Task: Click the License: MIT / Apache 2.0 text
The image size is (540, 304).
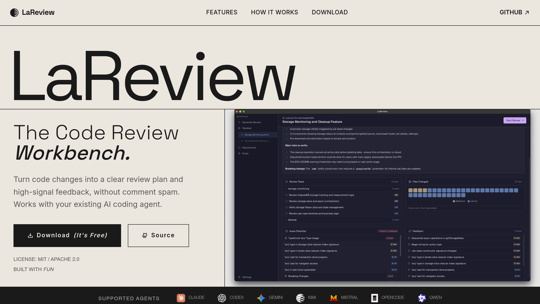Action: click(x=46, y=259)
